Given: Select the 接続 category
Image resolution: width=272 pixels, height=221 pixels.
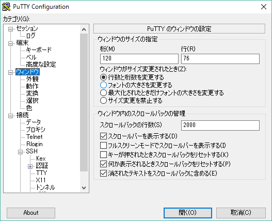Looking at the screenshot, I should click(x=23, y=115).
